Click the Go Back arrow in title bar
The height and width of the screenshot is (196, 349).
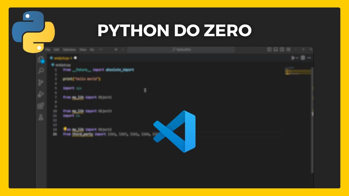pyautogui.click(x=116, y=50)
